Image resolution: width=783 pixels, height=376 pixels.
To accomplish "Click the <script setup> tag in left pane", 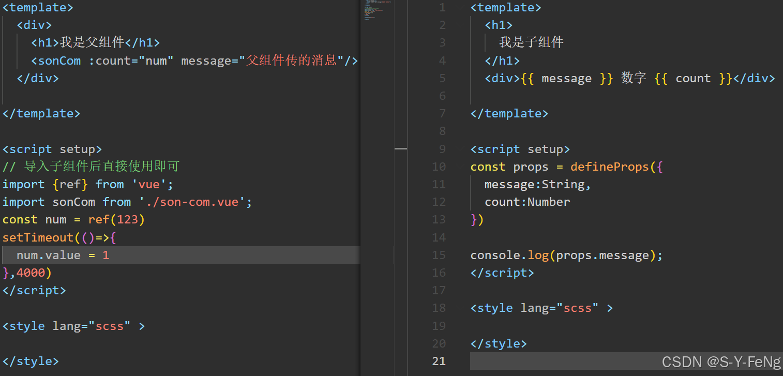I will click(52, 149).
